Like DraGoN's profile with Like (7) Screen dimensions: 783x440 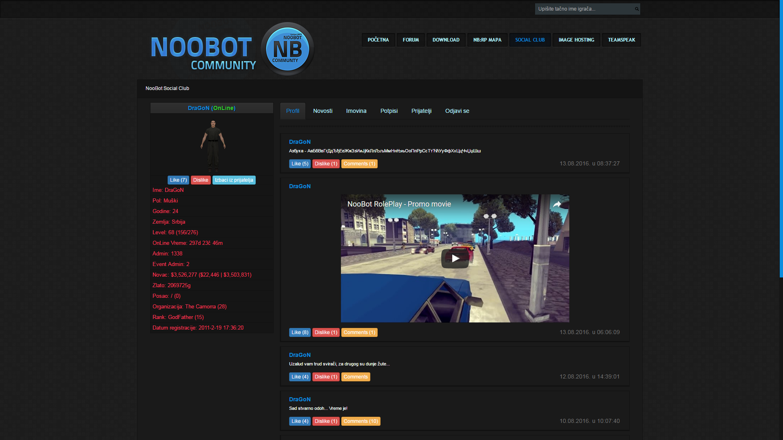pos(178,180)
